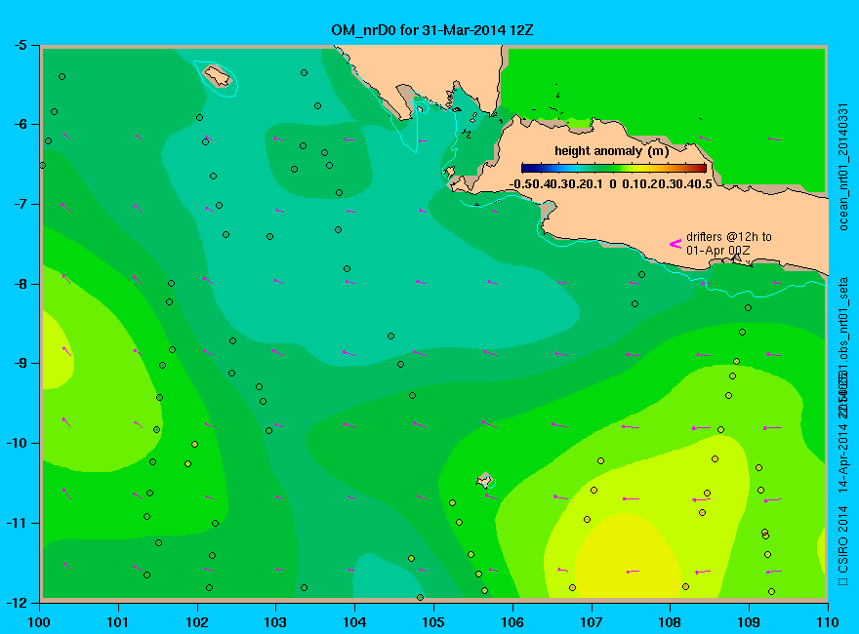
Task: Click the y-axis label -11
Action: click(17, 523)
